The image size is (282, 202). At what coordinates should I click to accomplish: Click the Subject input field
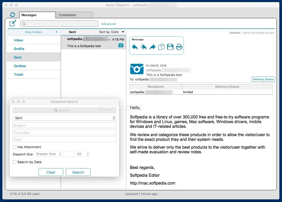(64, 125)
